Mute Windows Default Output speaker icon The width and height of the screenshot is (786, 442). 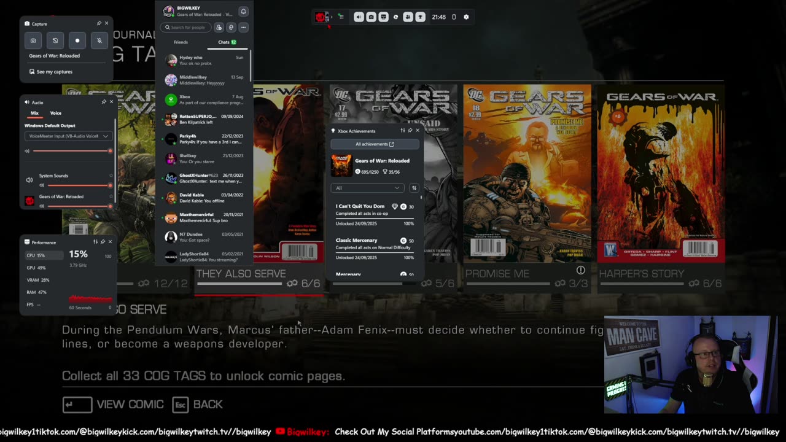(x=27, y=150)
